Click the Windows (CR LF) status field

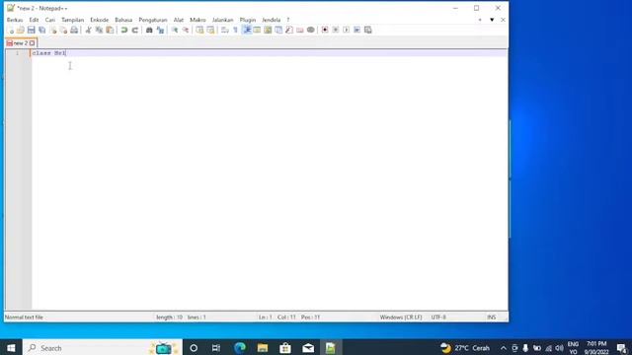[x=401, y=318]
